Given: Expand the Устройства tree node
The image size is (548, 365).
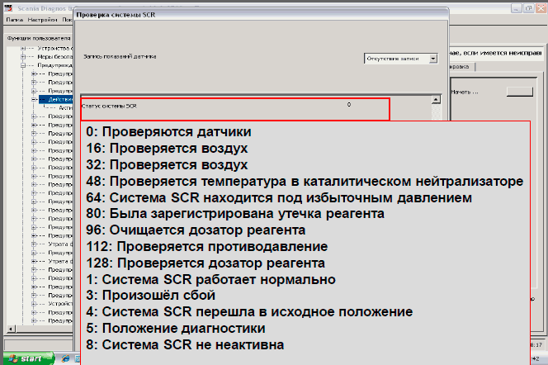Looking at the screenshot, I should pyautogui.click(x=22, y=49).
